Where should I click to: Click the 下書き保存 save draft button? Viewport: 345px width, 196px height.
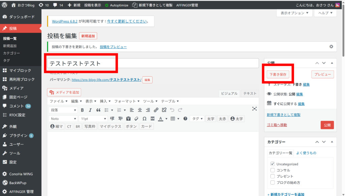click(278, 75)
